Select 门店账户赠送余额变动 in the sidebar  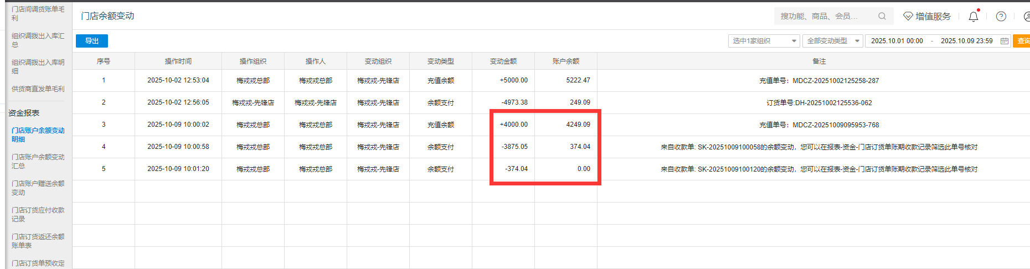tap(38, 188)
